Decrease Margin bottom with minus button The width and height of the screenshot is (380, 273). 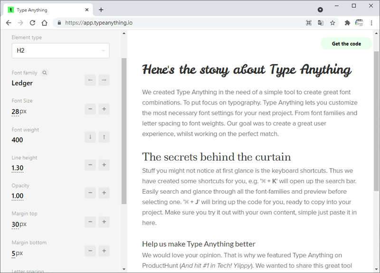coord(90,251)
